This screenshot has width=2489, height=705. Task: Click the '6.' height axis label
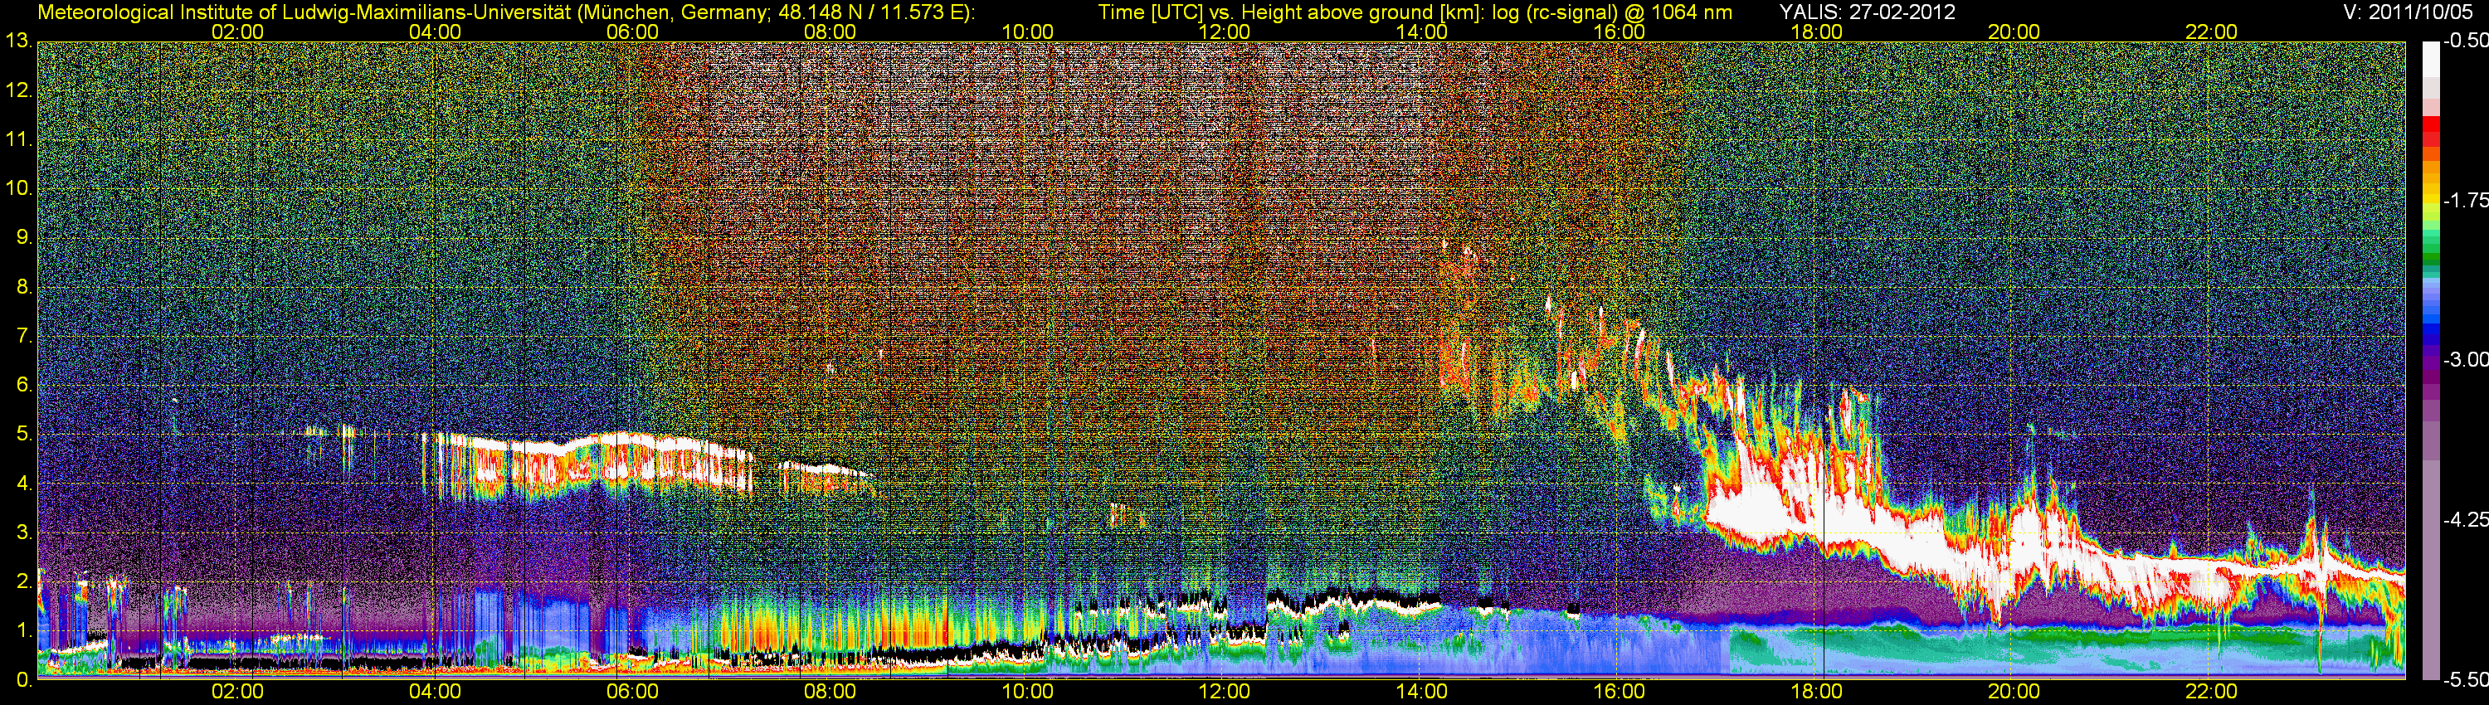(x=24, y=386)
